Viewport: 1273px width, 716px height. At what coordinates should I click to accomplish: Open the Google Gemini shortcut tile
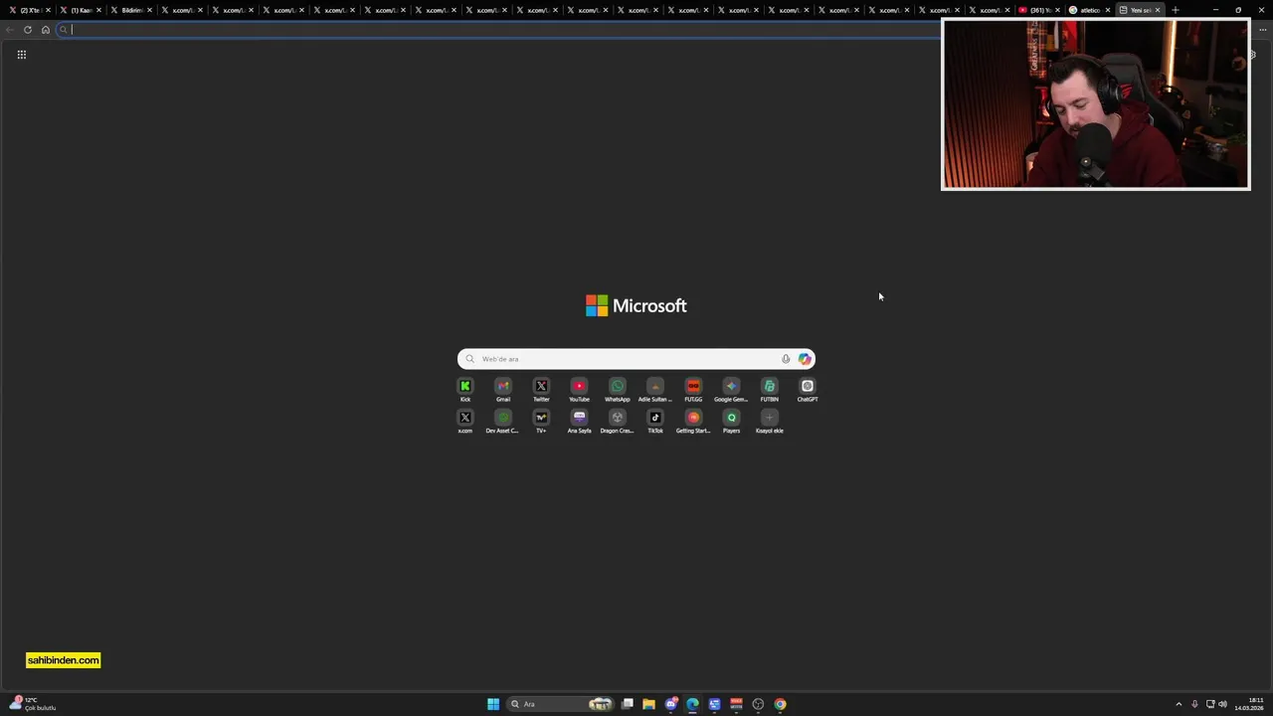tap(731, 390)
